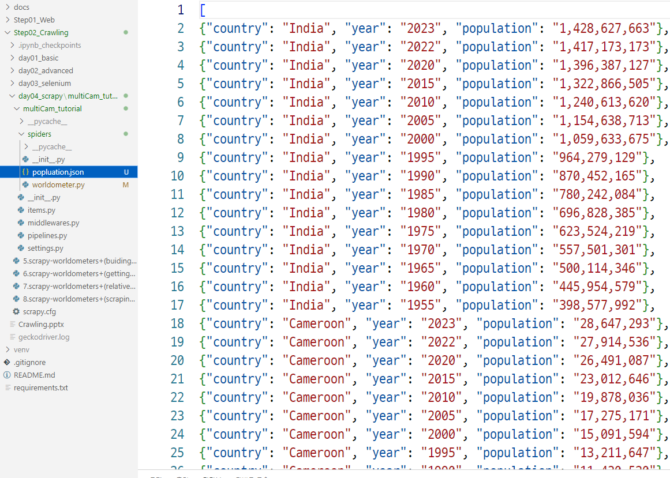Image resolution: width=670 pixels, height=478 pixels.
Task: Click the JSON braces icon of population.json
Action: pyautogui.click(x=25, y=172)
